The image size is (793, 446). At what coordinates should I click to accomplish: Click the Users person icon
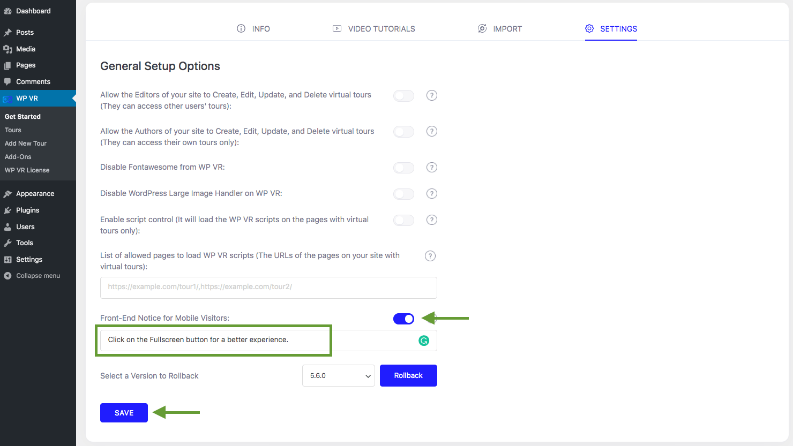pyautogui.click(x=8, y=227)
